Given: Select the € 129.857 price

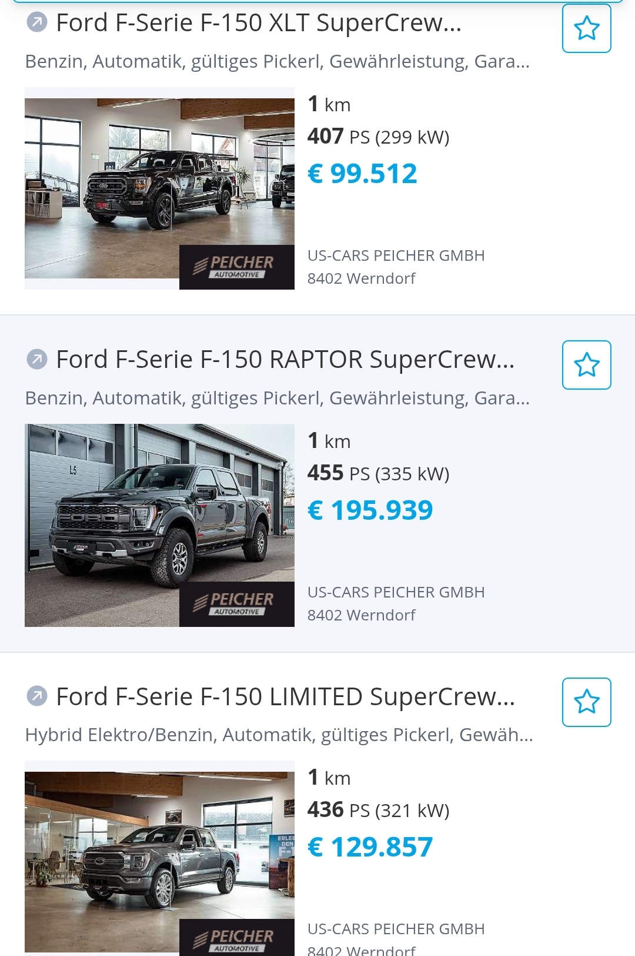Looking at the screenshot, I should click(x=370, y=847).
